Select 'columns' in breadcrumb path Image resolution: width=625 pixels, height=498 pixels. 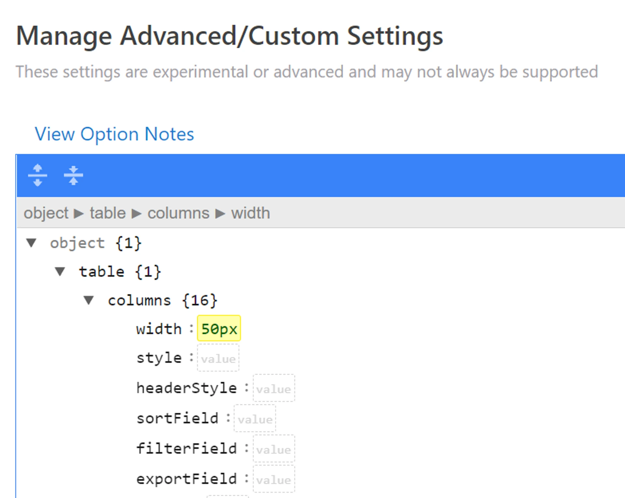[178, 214]
